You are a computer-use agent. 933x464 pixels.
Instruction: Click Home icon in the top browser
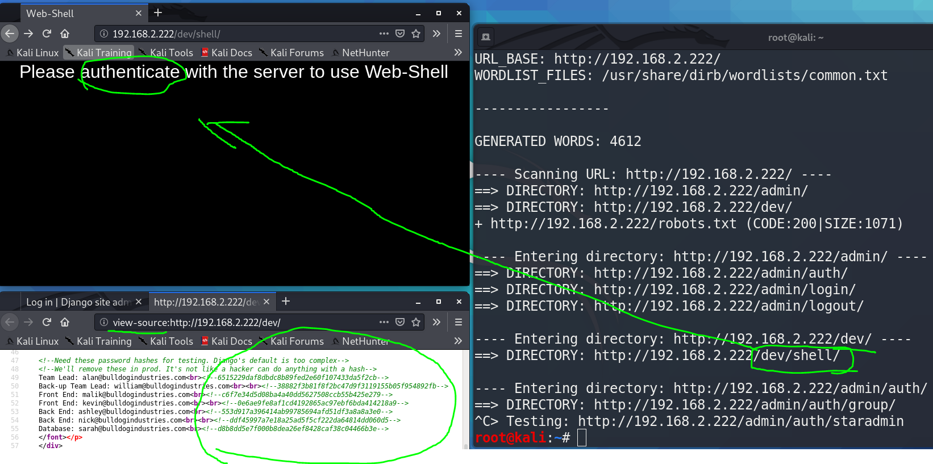point(65,34)
